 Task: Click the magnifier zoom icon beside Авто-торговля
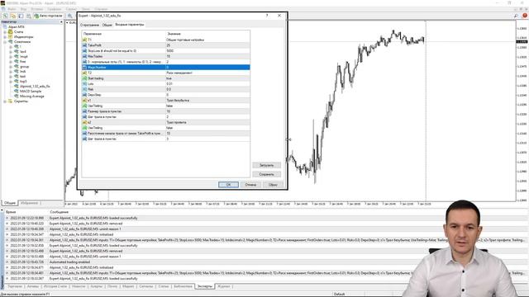69,16
